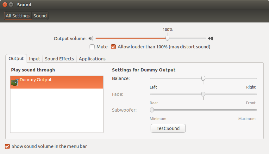
Task: Click the Subwoofer slider handle
Action: pyautogui.click(x=152, y=110)
